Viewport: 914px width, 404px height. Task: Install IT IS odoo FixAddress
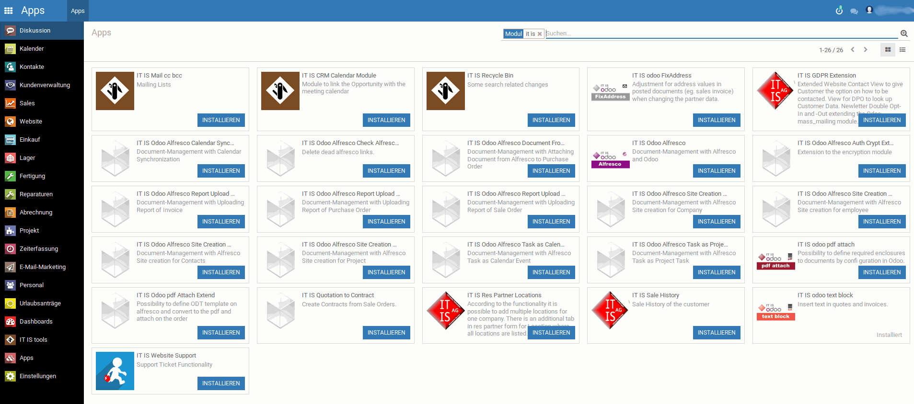coord(717,120)
